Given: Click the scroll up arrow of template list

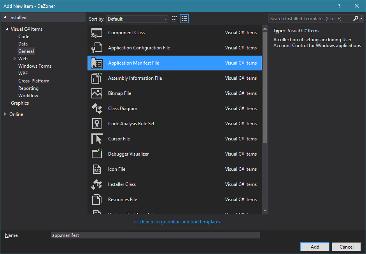Looking at the screenshot, I should (x=265, y=29).
